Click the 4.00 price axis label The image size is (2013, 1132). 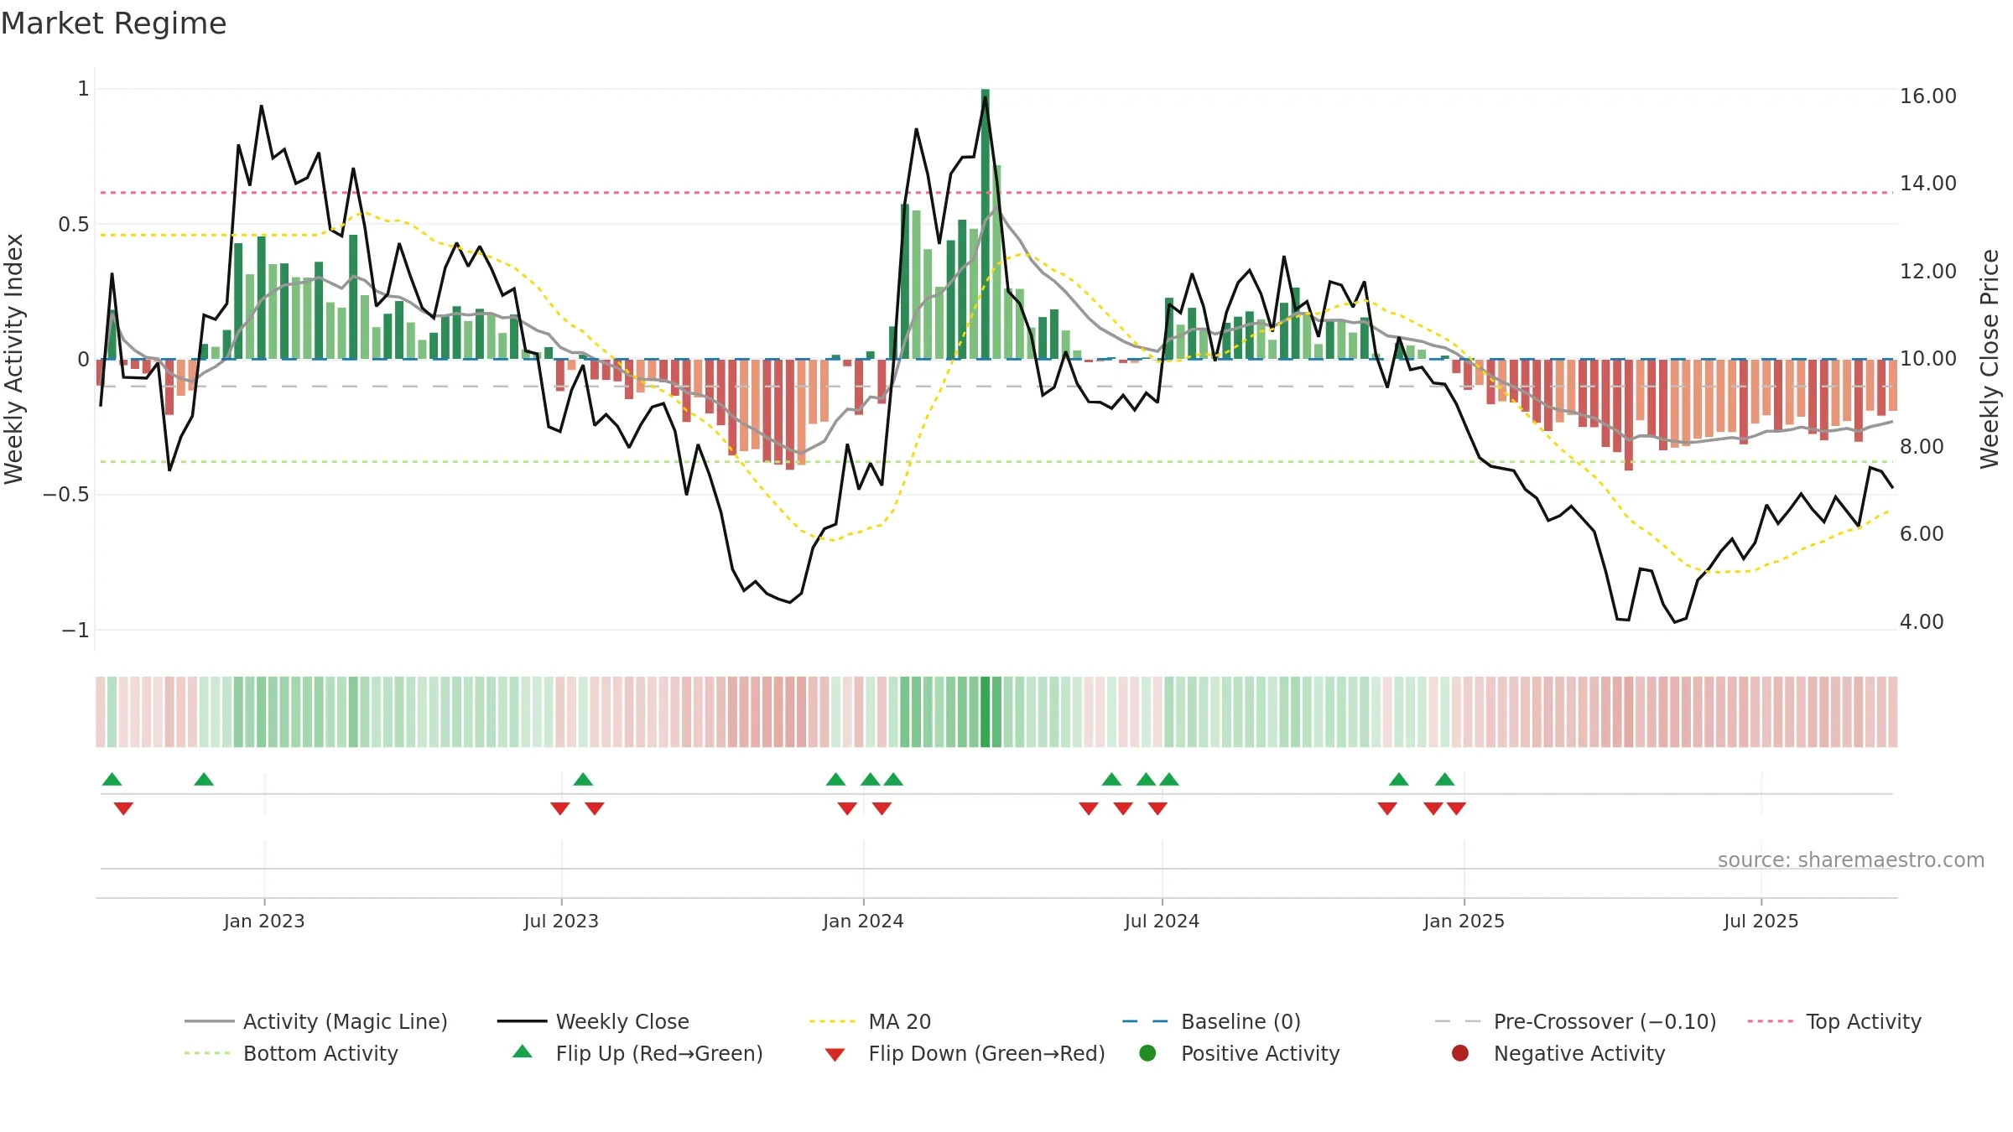tap(1922, 622)
